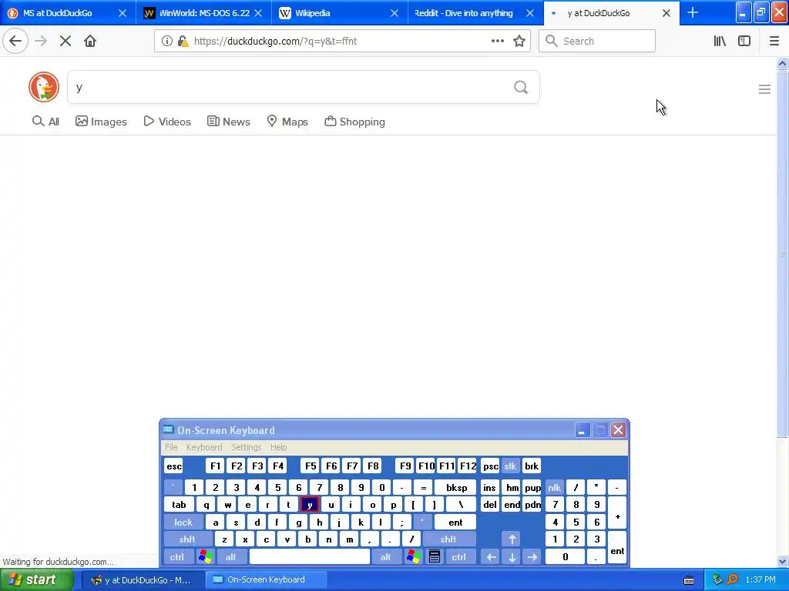Open the Firefox home page

(90, 41)
